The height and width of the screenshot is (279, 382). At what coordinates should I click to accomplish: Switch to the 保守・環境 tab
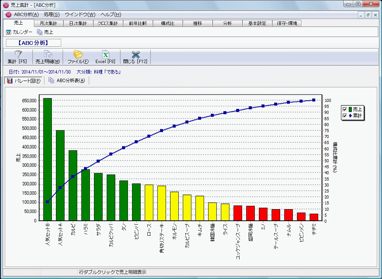click(x=287, y=24)
